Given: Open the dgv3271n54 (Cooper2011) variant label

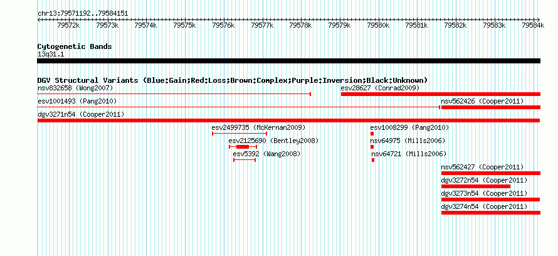Looking at the screenshot, I should (x=81, y=114).
